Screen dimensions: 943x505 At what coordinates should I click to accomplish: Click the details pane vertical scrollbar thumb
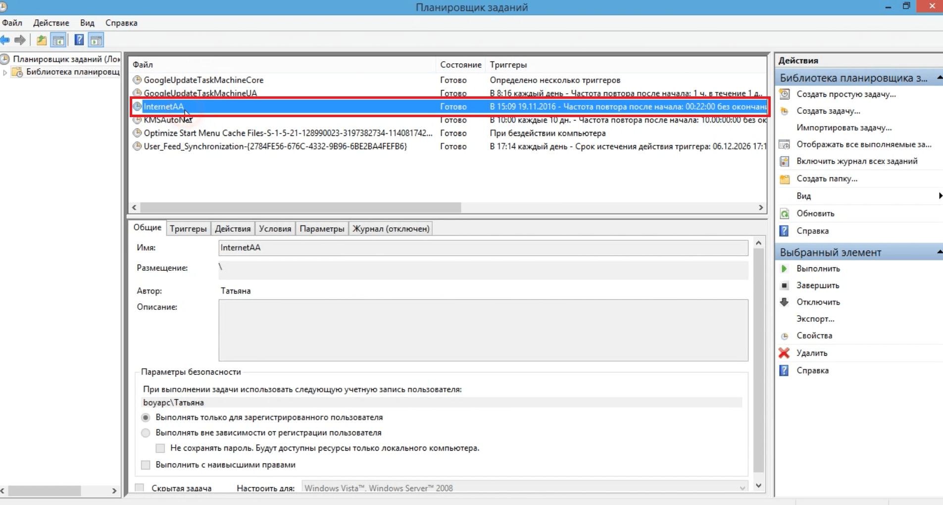pyautogui.click(x=758, y=361)
